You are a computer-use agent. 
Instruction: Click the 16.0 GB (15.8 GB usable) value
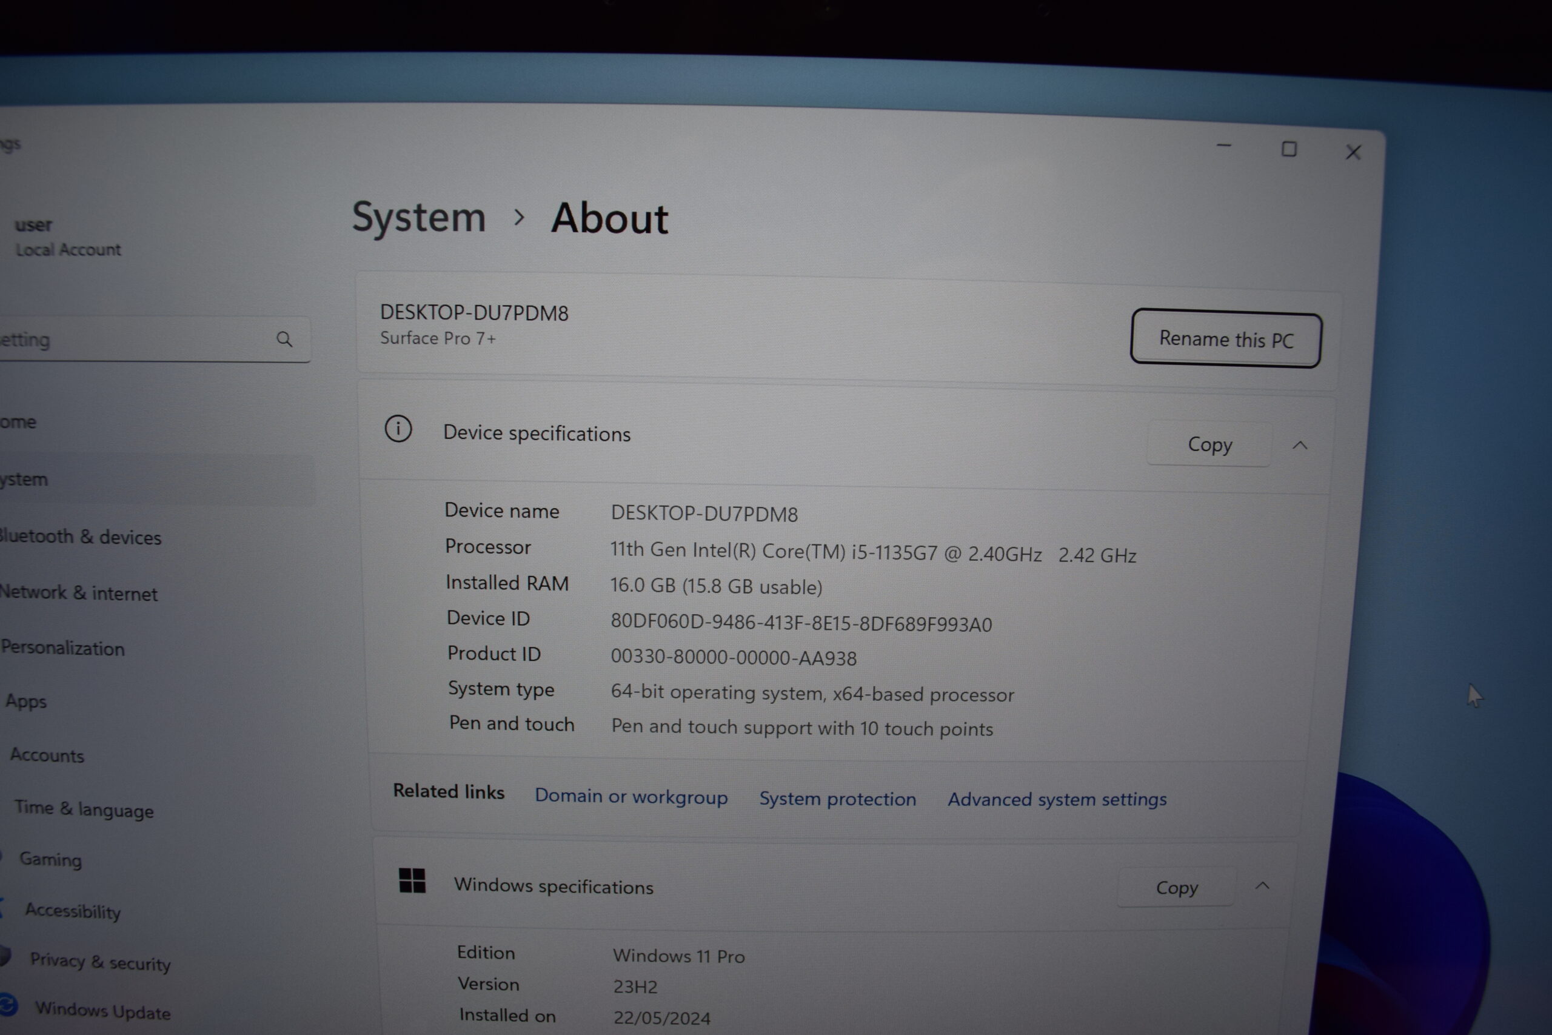[716, 586]
